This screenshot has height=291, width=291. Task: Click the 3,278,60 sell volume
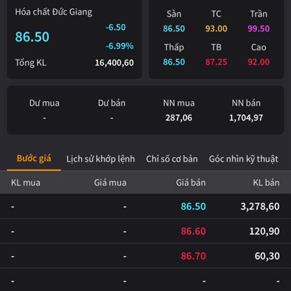click(x=260, y=206)
